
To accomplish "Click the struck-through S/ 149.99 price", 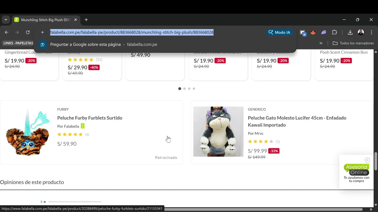I will 257,157.
